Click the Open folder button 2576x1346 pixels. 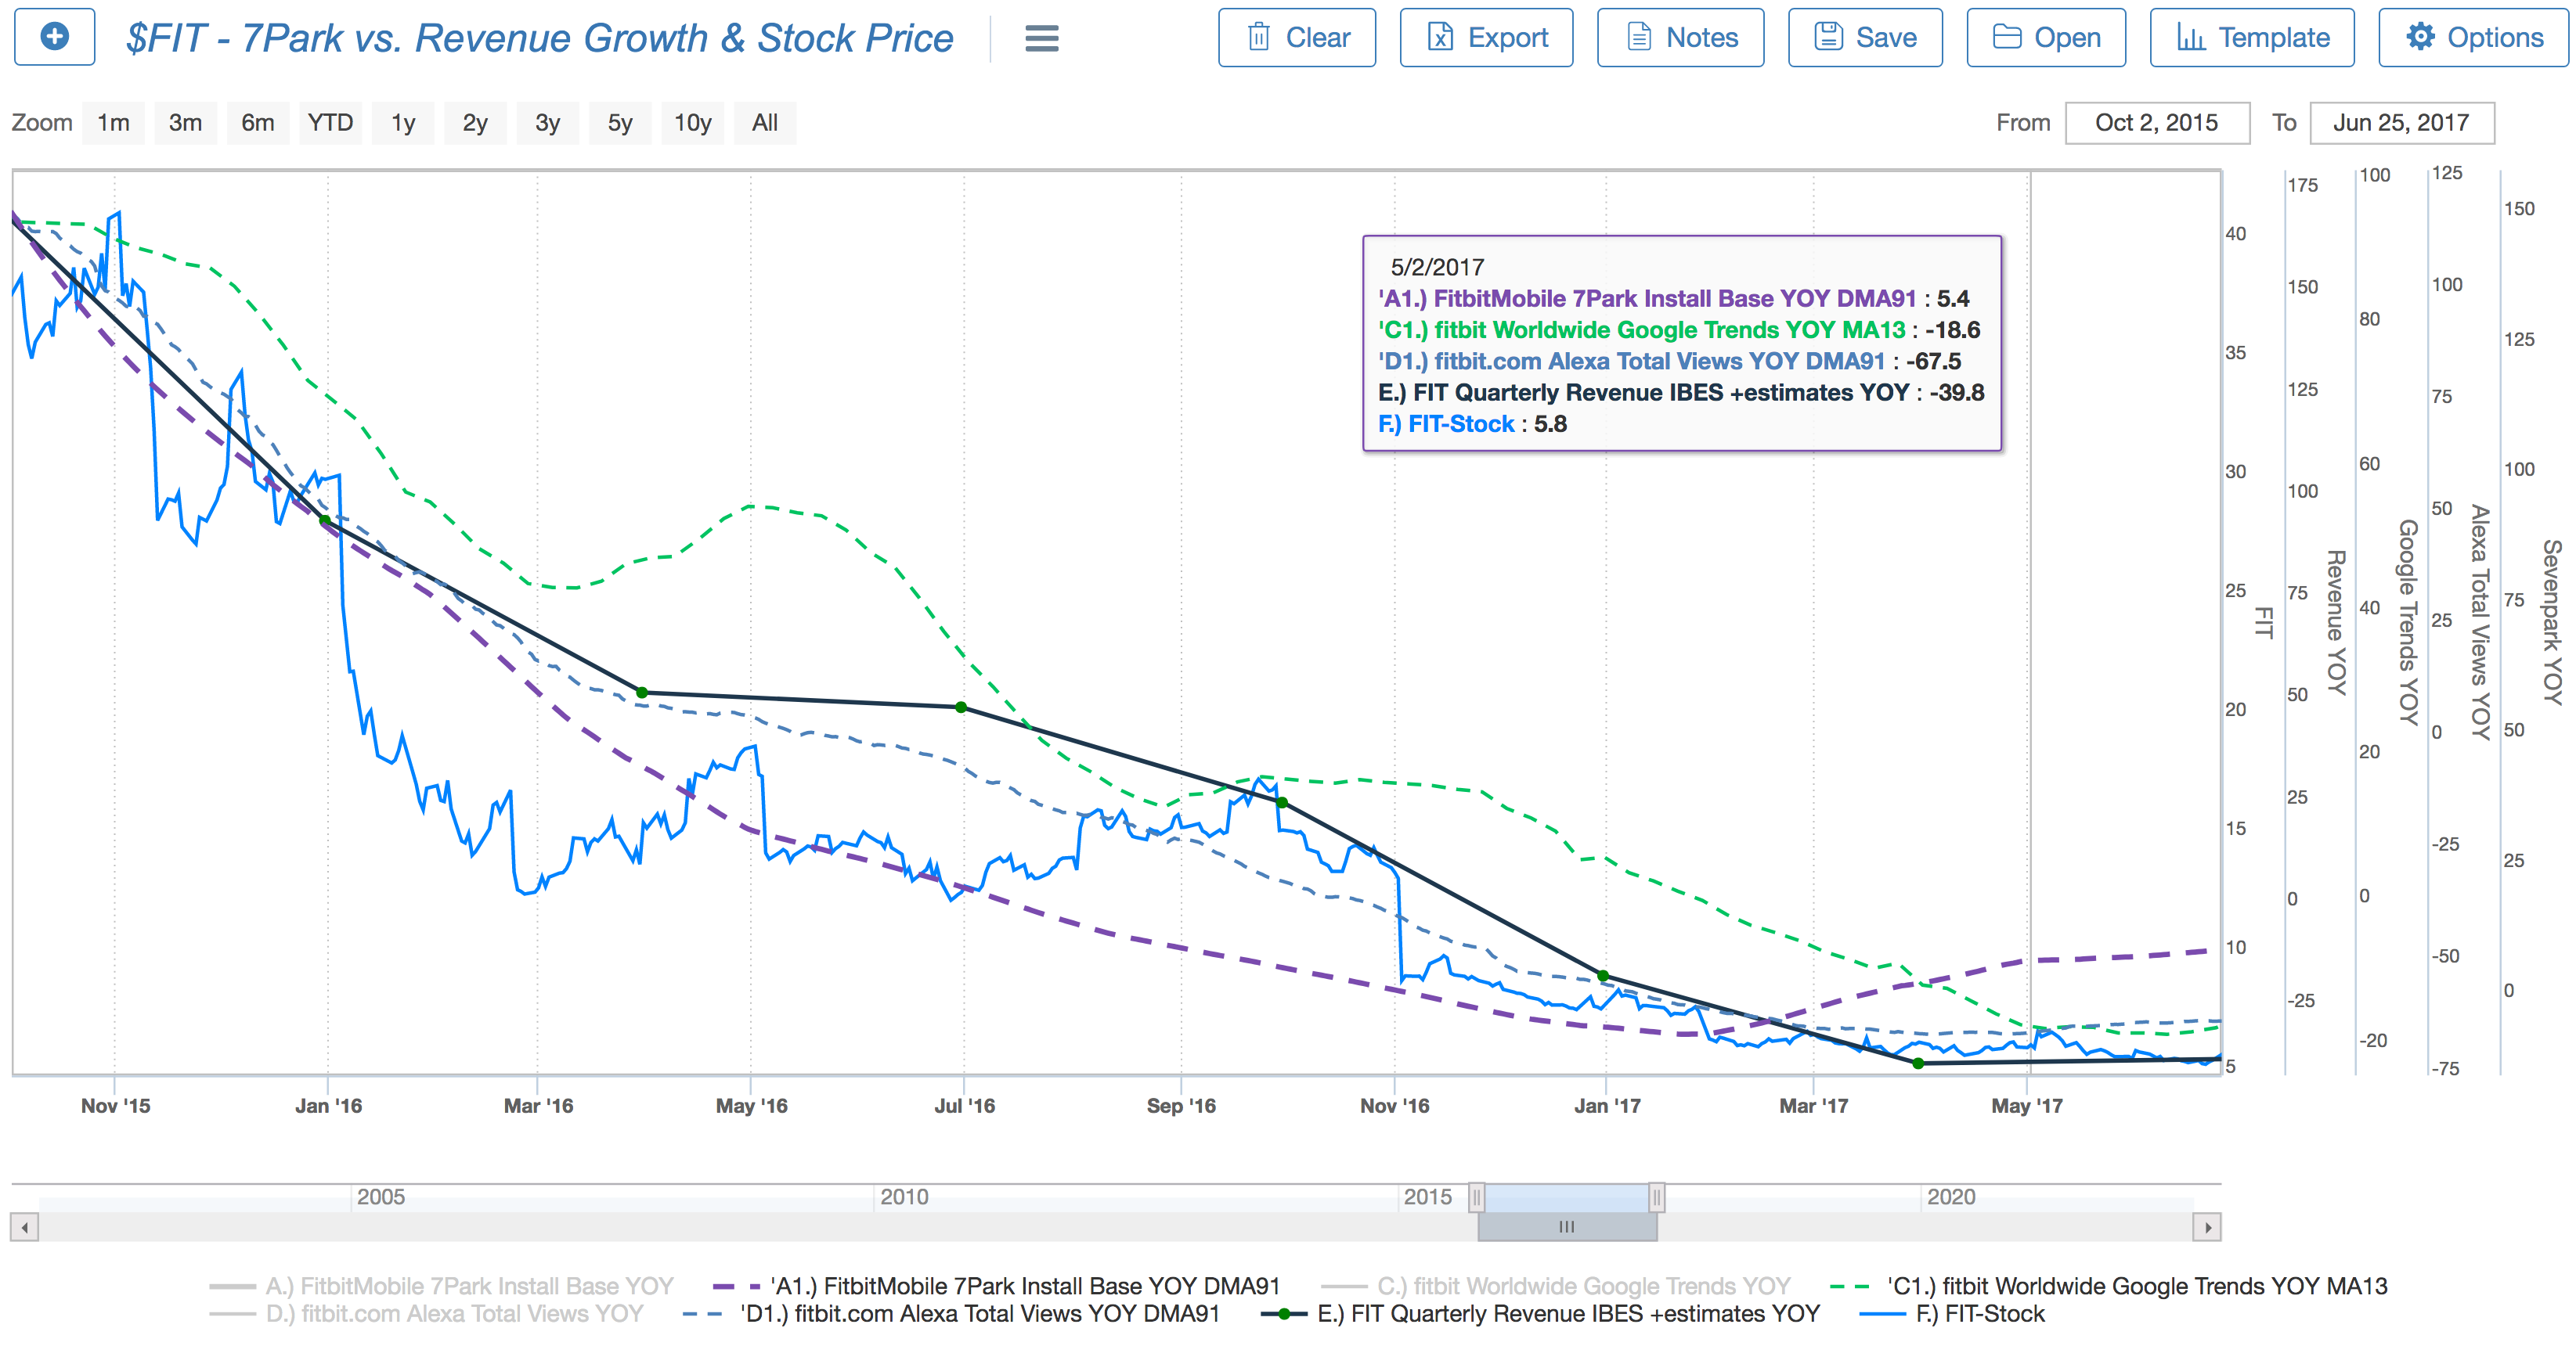[2046, 38]
